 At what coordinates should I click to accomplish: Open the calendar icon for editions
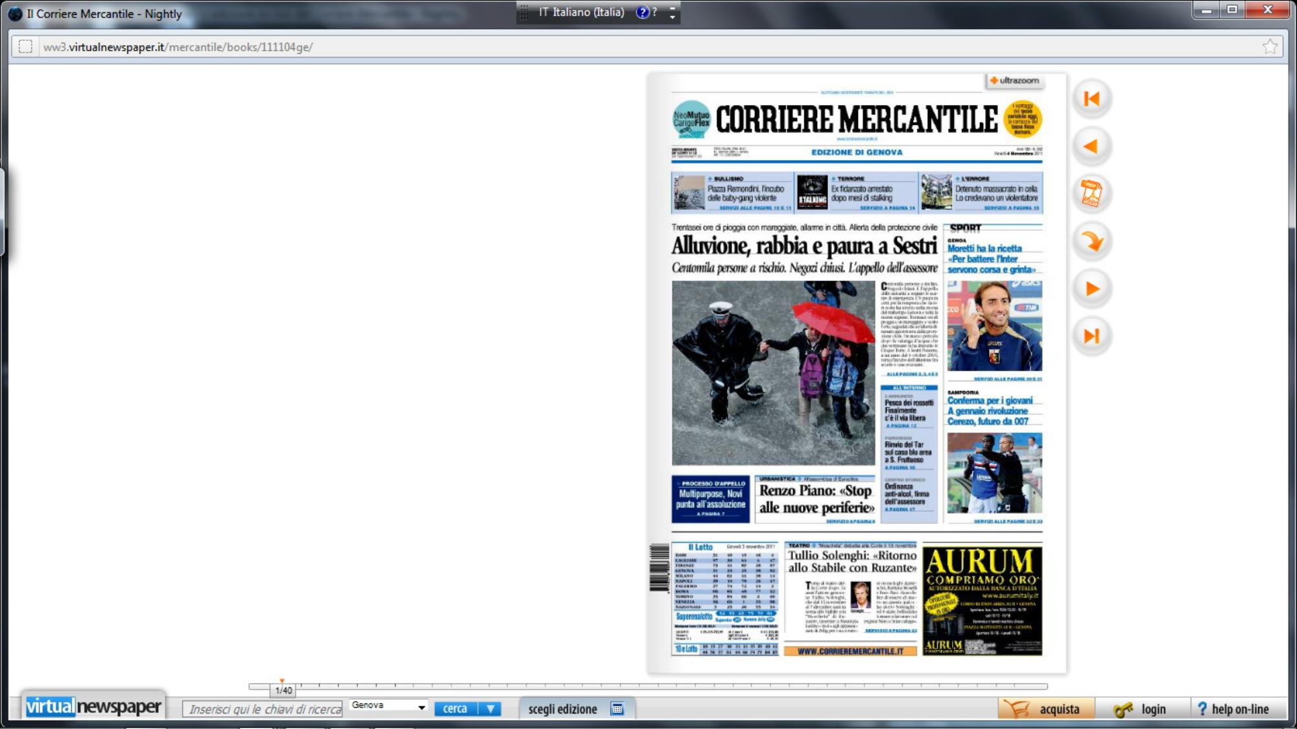(617, 709)
